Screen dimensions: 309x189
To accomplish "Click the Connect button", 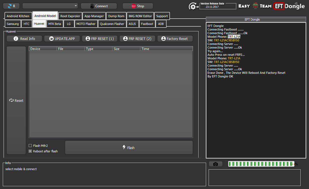I will (99, 6).
